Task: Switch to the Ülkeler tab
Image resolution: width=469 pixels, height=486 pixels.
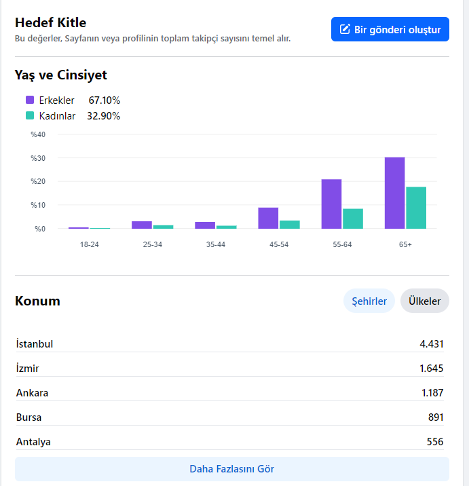Action: click(x=424, y=301)
